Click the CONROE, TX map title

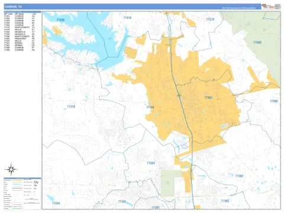tap(14, 7)
